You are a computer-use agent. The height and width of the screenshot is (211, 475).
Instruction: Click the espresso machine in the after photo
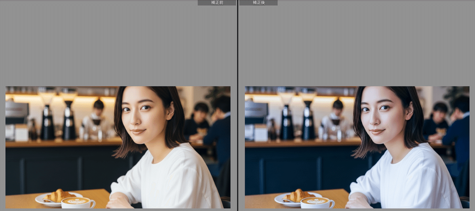[x=256, y=114]
